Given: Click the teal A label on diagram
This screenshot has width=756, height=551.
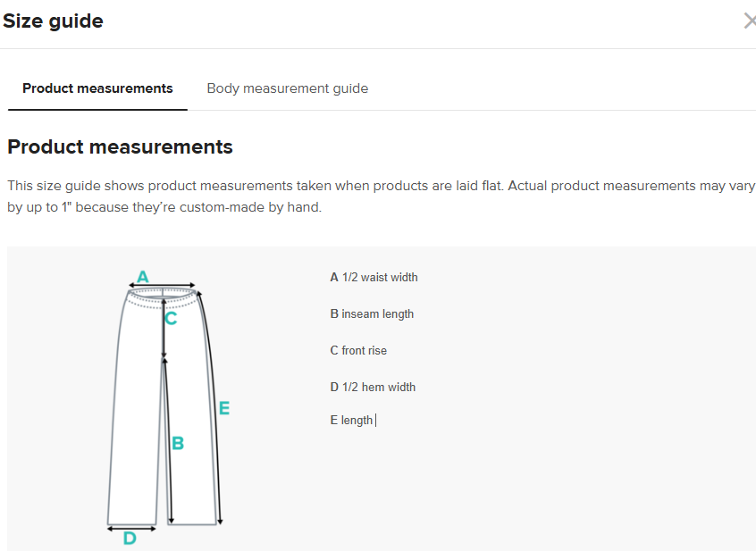Looking at the screenshot, I should pyautogui.click(x=142, y=276).
